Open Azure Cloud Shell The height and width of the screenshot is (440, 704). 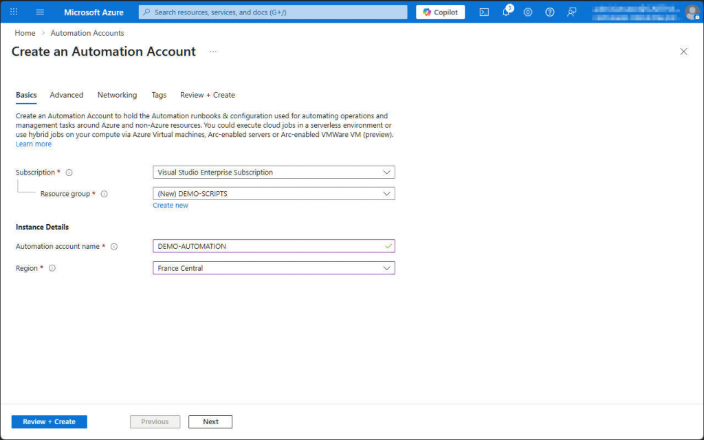point(484,12)
